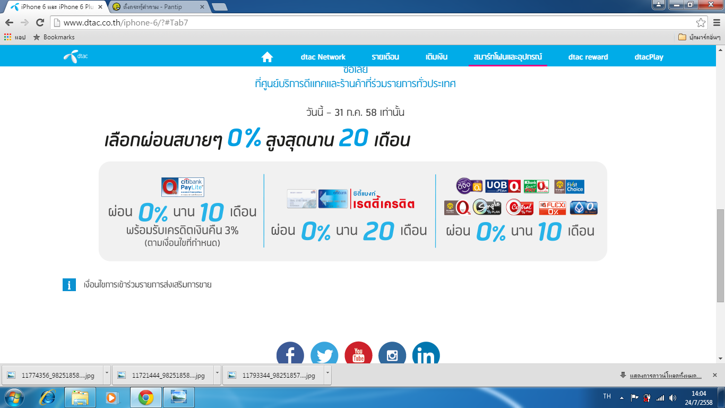Open downloaded file 11774356_98251858....jpg
The image size is (725, 408).
pos(52,375)
